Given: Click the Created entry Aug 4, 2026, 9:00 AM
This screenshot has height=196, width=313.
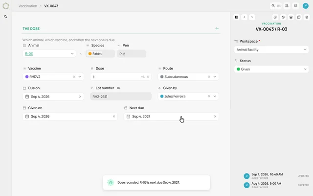Looking at the screenshot, I should pos(266,184).
